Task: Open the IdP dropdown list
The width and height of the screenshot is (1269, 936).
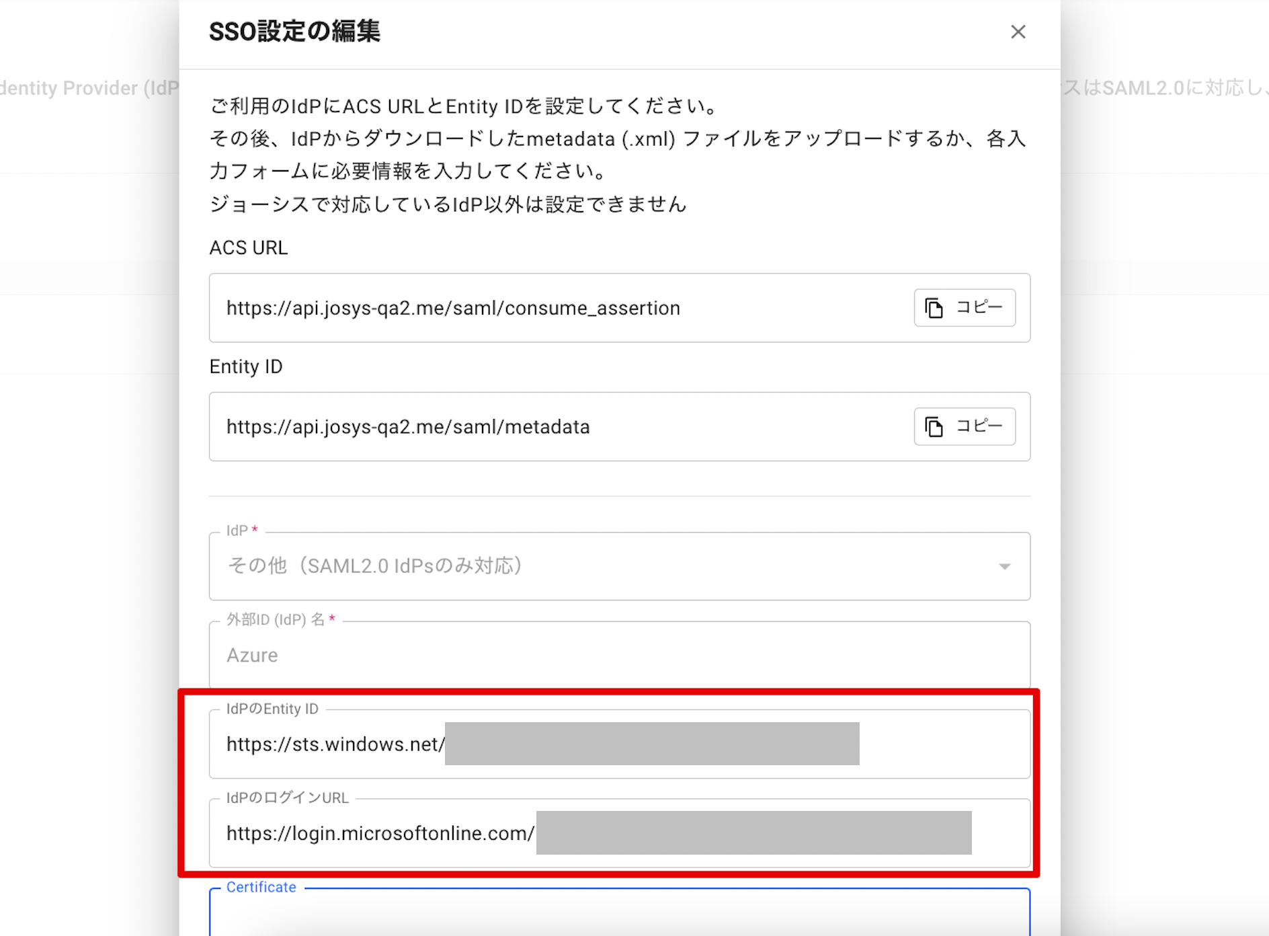Action: pyautogui.click(x=619, y=566)
